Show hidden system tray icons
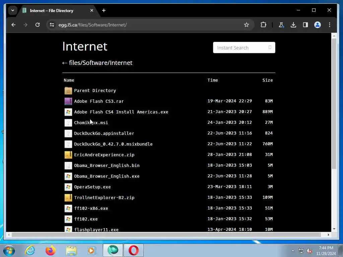 (293, 251)
